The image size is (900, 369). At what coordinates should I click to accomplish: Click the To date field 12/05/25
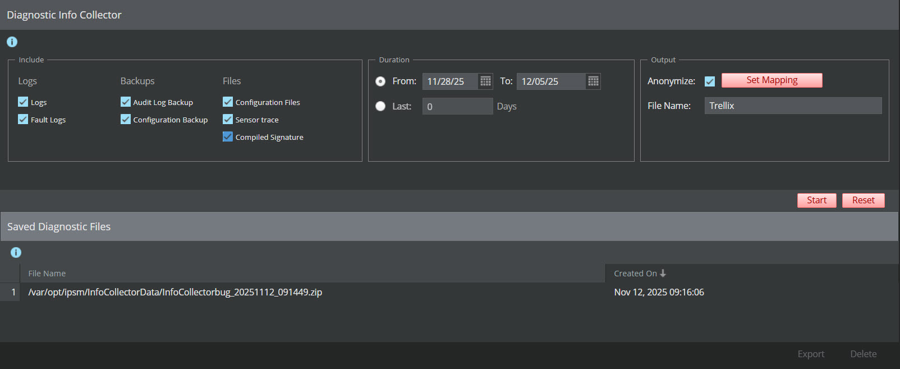[552, 81]
